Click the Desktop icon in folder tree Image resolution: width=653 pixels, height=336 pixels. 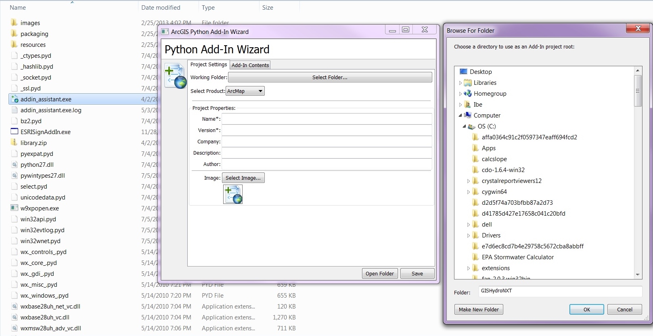pyautogui.click(x=463, y=71)
